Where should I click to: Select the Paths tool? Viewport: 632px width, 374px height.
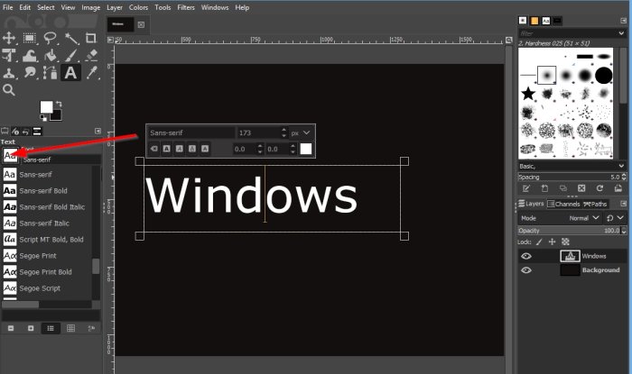click(x=50, y=73)
